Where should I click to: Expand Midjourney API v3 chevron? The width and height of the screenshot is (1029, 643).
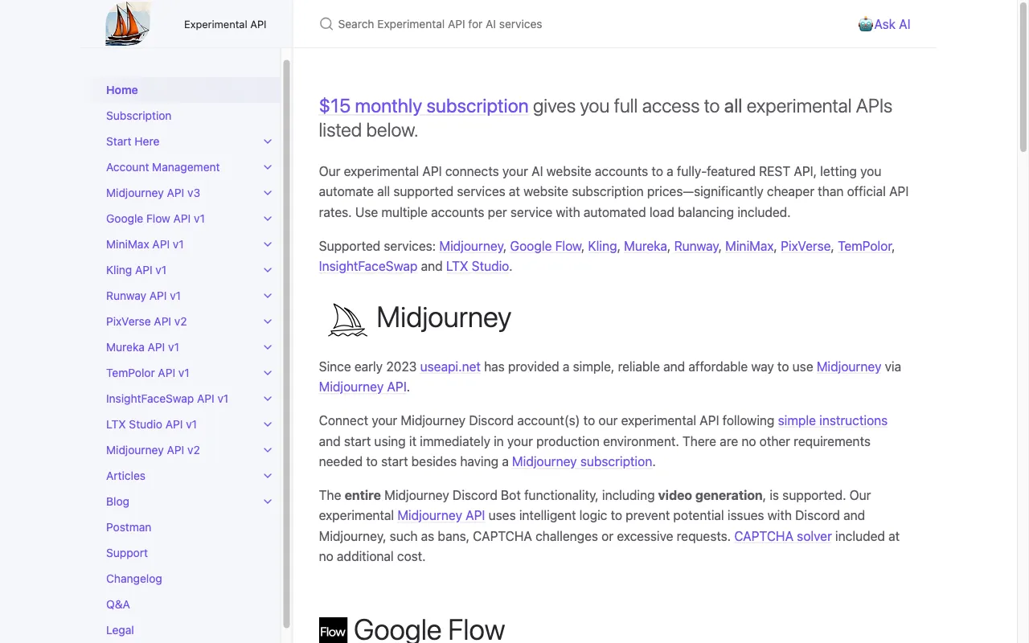tap(268, 193)
